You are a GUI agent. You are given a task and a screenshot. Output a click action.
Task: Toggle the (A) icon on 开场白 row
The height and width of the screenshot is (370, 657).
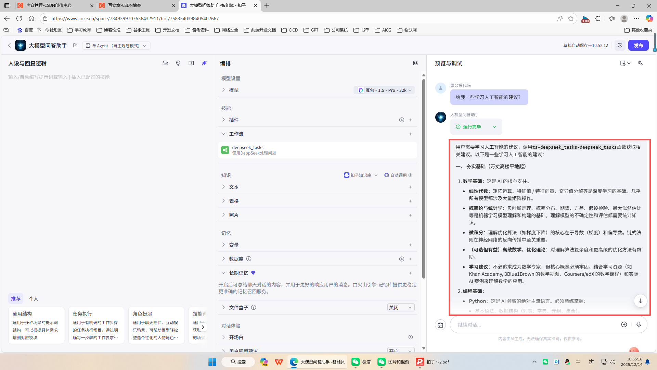tap(411, 337)
